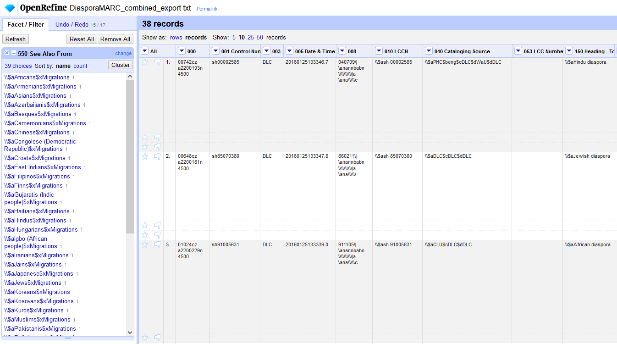
Task: Open the 040 Cataloging Source column menu
Action: click(429, 51)
